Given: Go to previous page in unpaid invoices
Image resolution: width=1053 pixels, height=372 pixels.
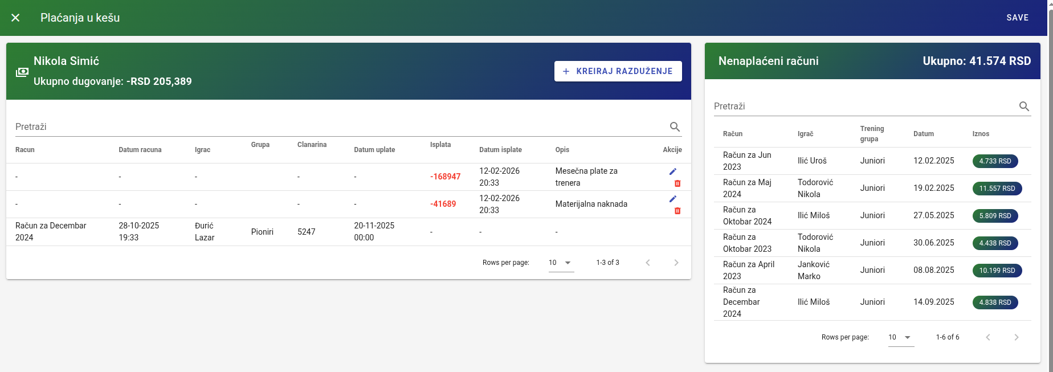Looking at the screenshot, I should (987, 337).
